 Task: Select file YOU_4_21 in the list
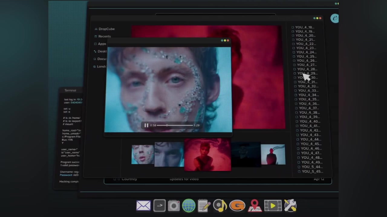[305, 40]
